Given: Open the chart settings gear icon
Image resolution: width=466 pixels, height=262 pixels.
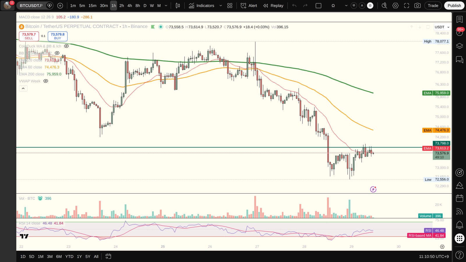Looking at the screenshot, I should point(396,6).
